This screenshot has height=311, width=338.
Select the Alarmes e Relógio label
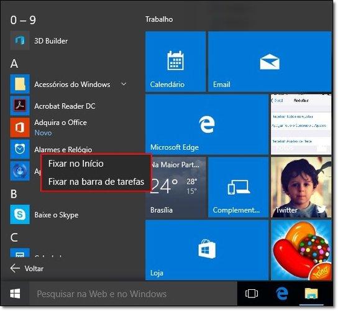click(x=63, y=149)
